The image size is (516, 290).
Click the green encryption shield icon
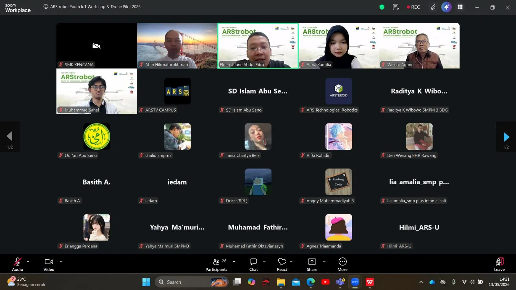tap(382, 7)
